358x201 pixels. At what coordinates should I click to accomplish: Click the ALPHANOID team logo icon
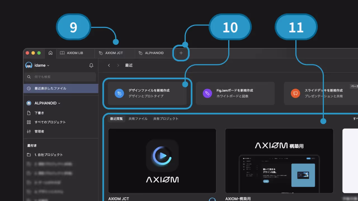(29, 103)
